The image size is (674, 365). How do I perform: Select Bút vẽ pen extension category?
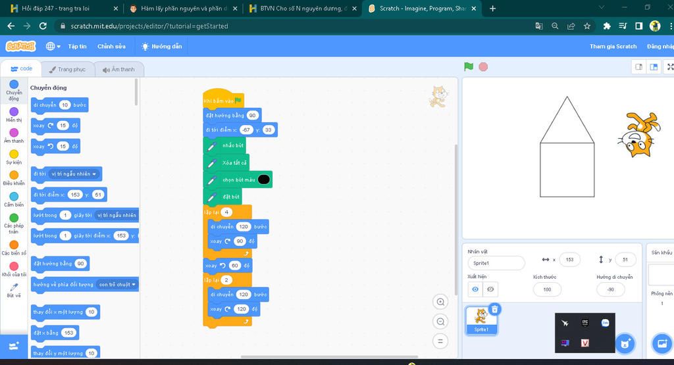14,290
